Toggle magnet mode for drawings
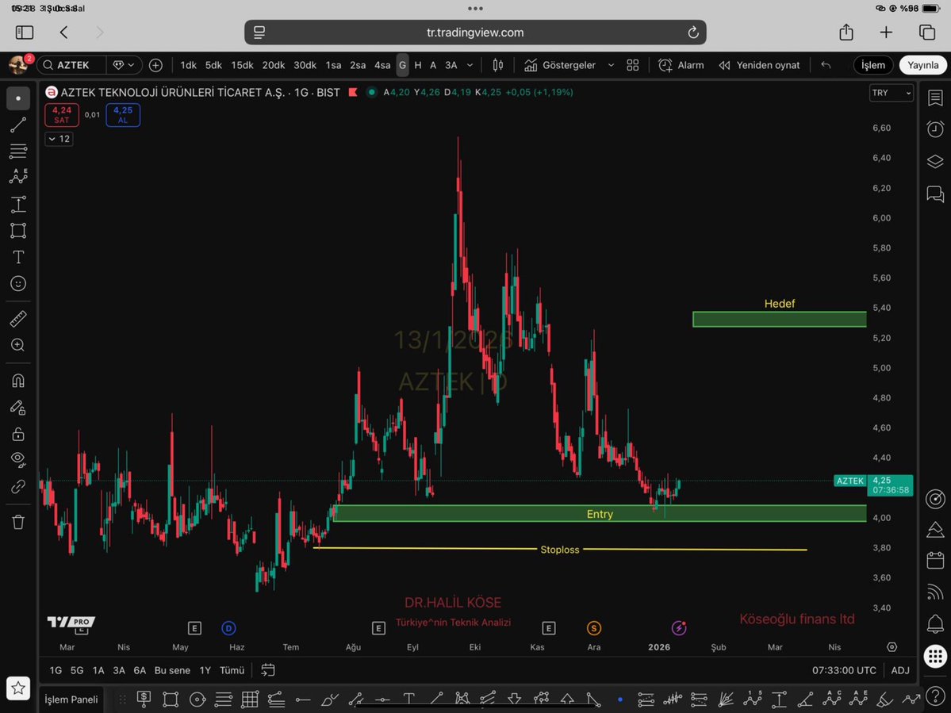The image size is (951, 713). point(18,381)
